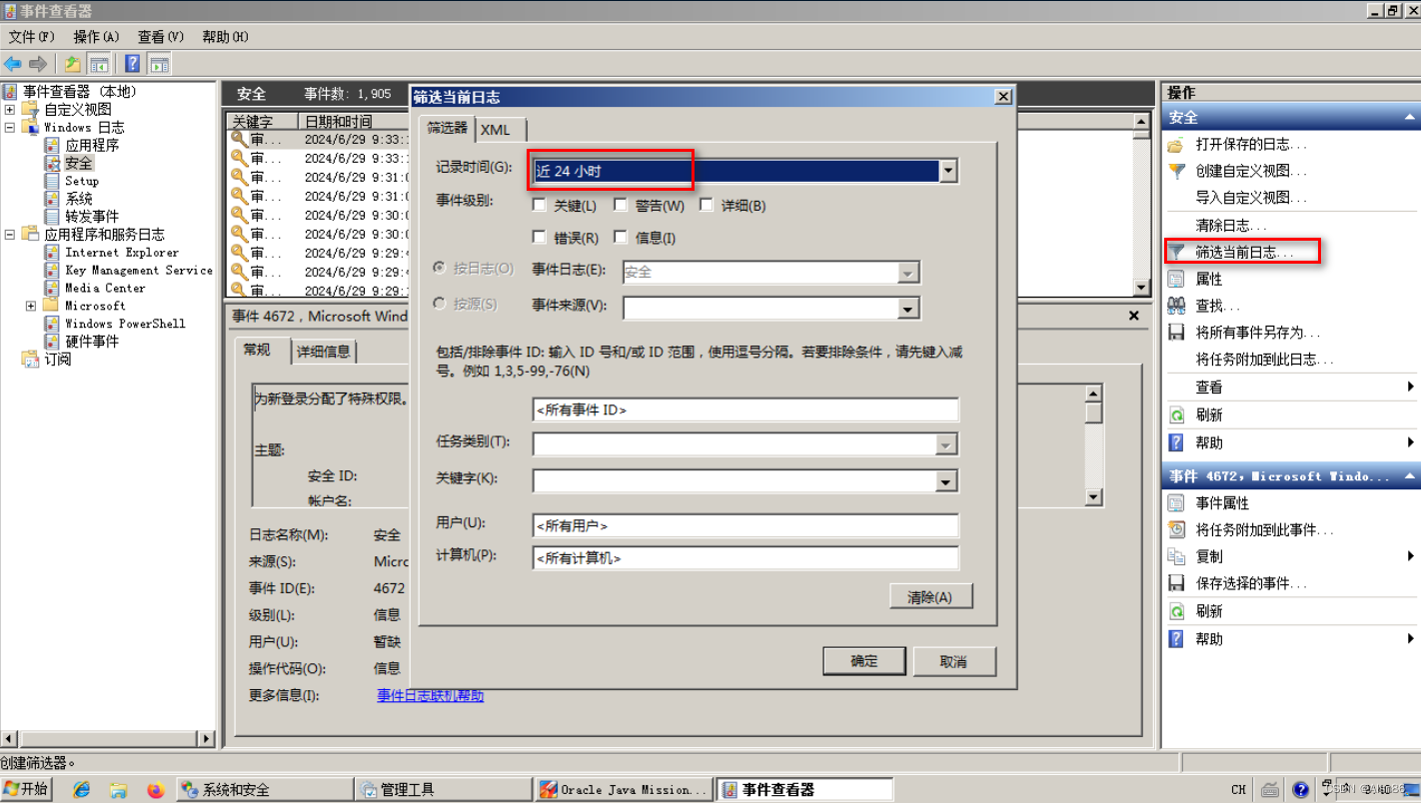
Task: Open the 任务类别(T) dropdown
Action: [946, 444]
